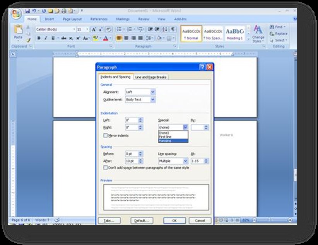This screenshot has height=245, width=318.
Task: Open the References ribbon tab
Action: click(99, 19)
